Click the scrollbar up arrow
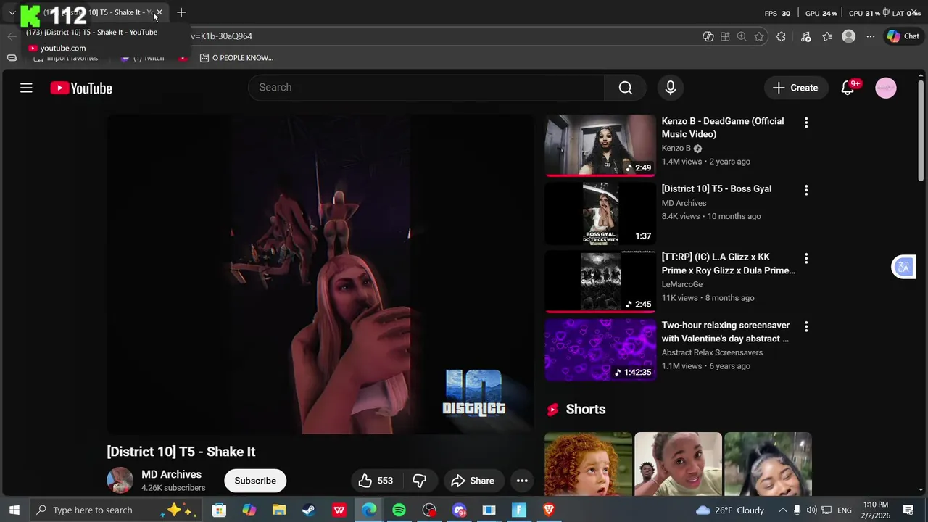Viewport: 928px width, 522px height. [921, 74]
